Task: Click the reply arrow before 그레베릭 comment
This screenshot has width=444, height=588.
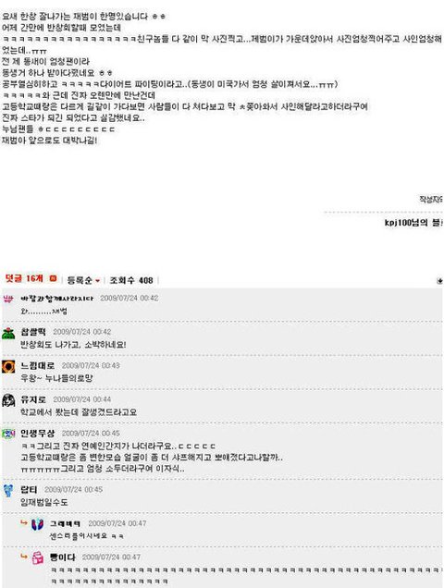Action: click(x=24, y=522)
